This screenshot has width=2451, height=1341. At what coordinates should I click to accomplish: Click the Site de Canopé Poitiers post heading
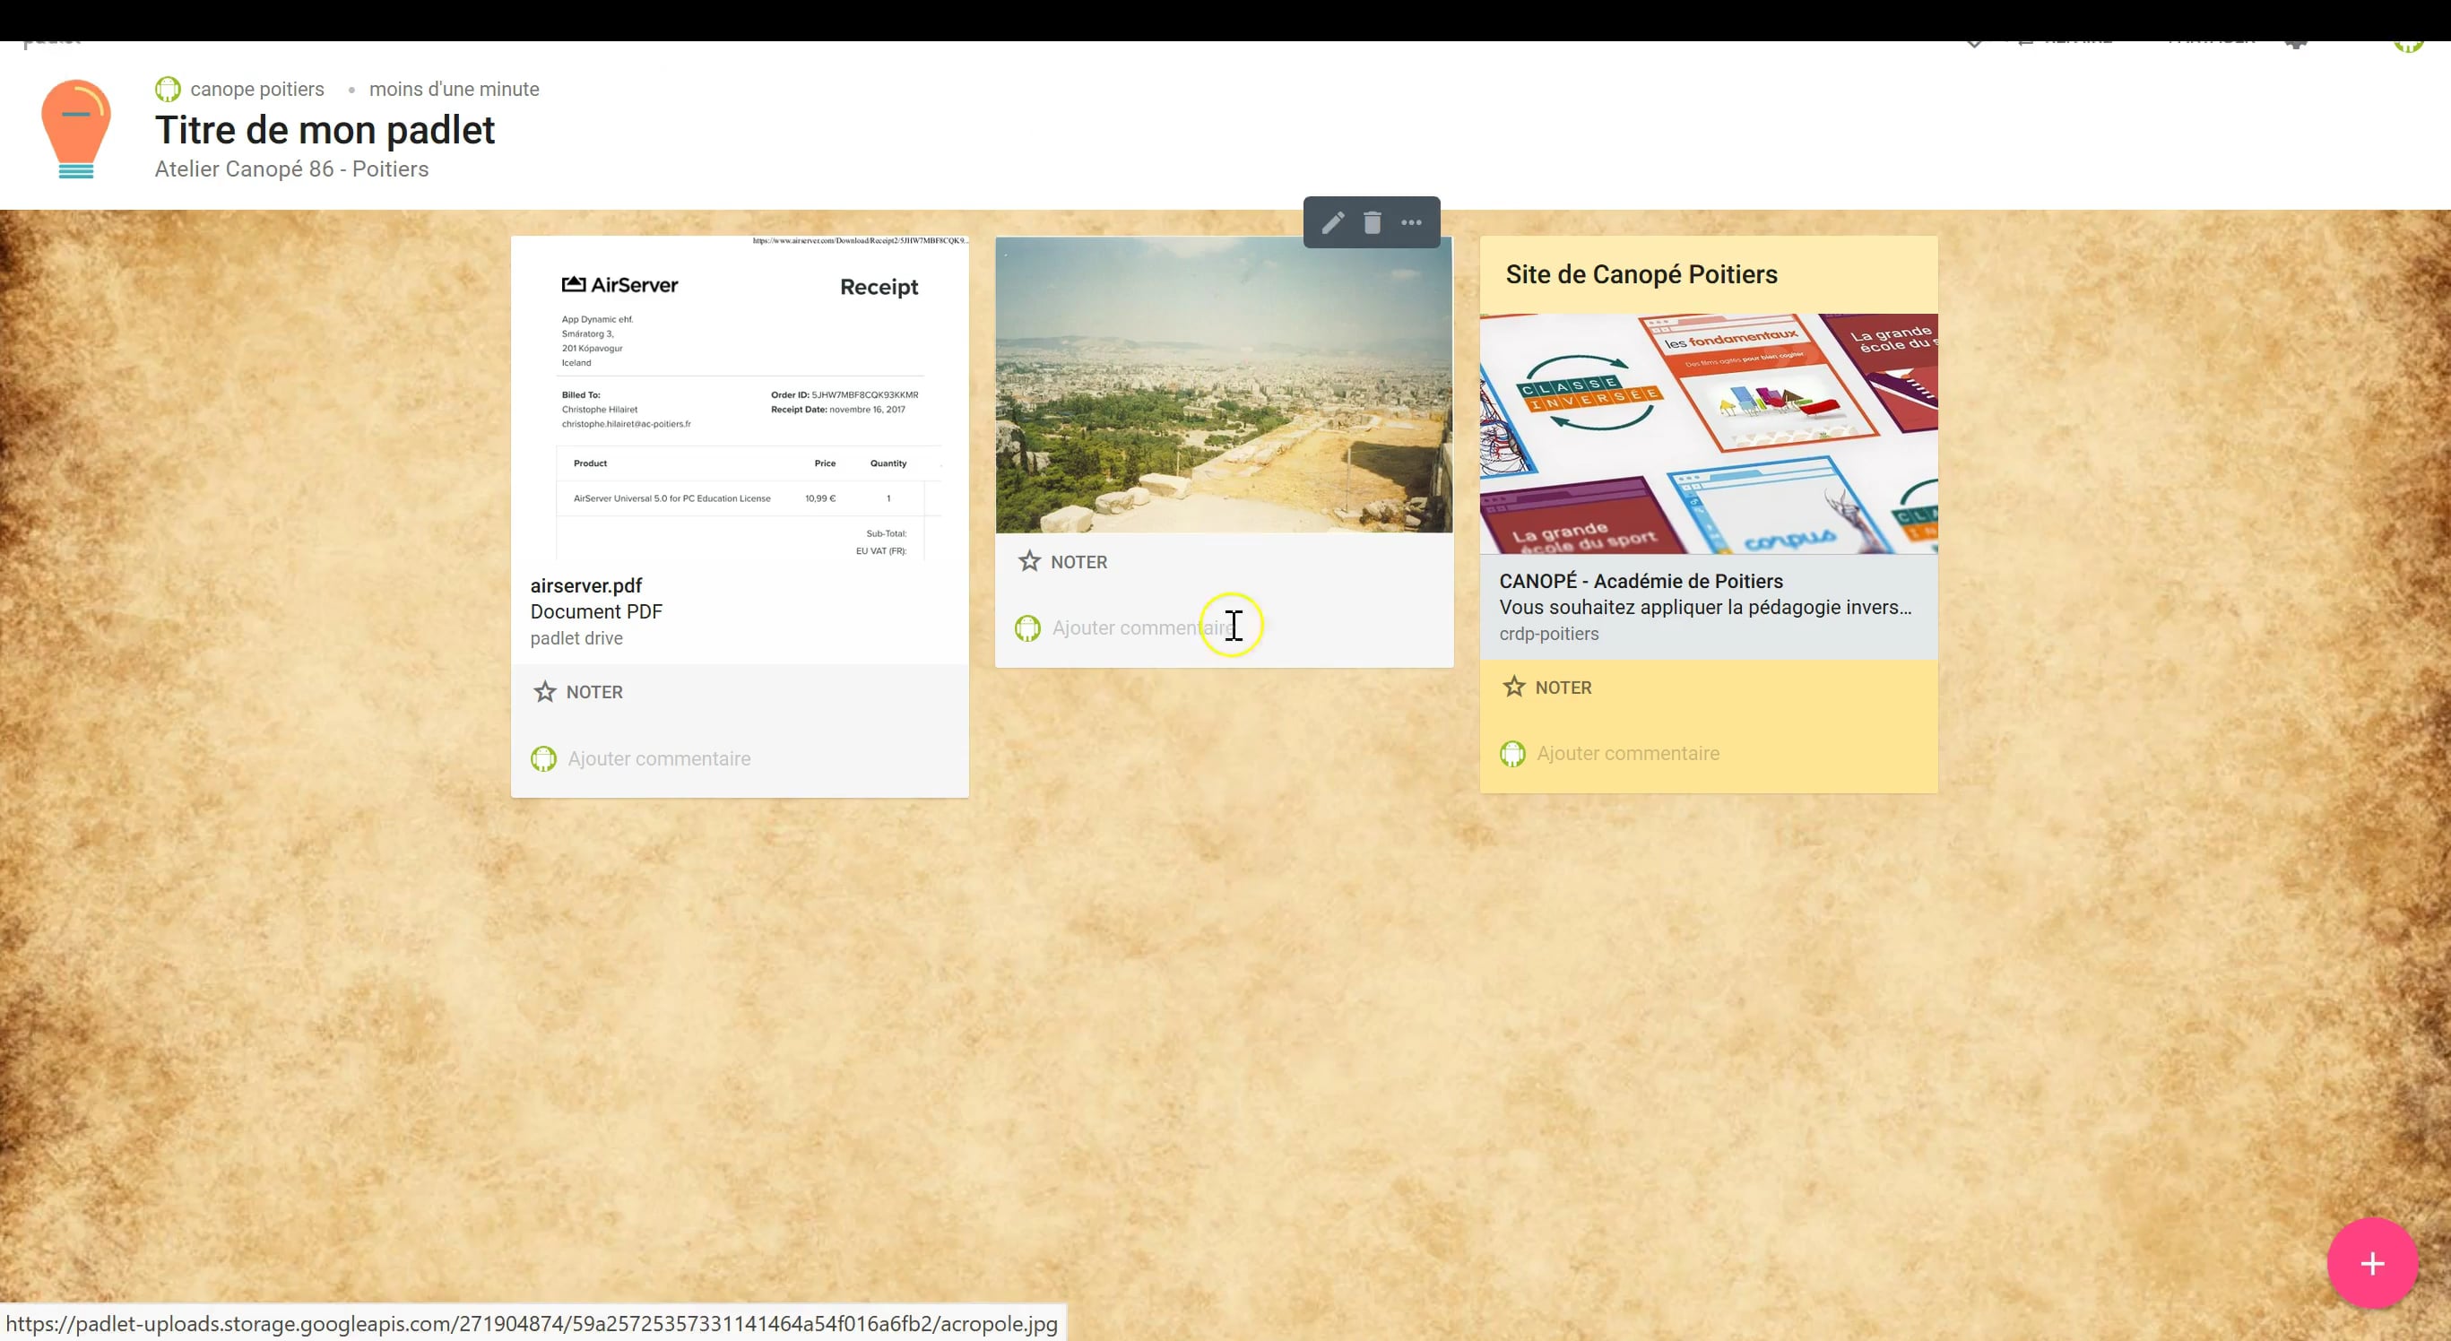coord(1641,275)
